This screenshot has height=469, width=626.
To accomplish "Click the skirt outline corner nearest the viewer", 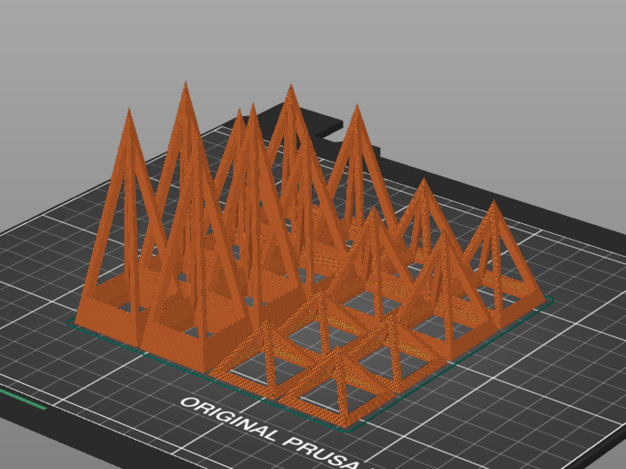I will pos(349,429).
